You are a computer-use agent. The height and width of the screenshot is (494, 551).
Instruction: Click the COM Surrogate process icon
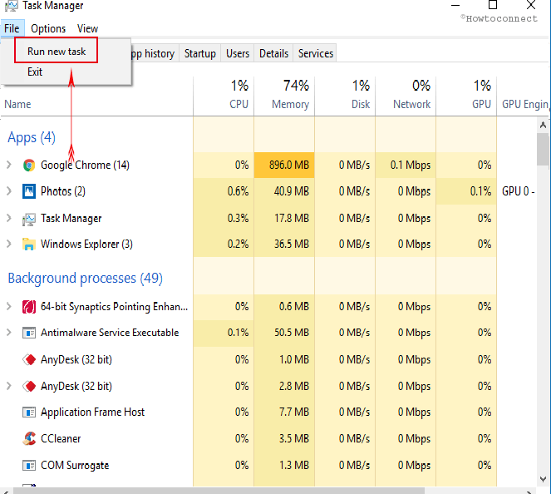tap(29, 465)
